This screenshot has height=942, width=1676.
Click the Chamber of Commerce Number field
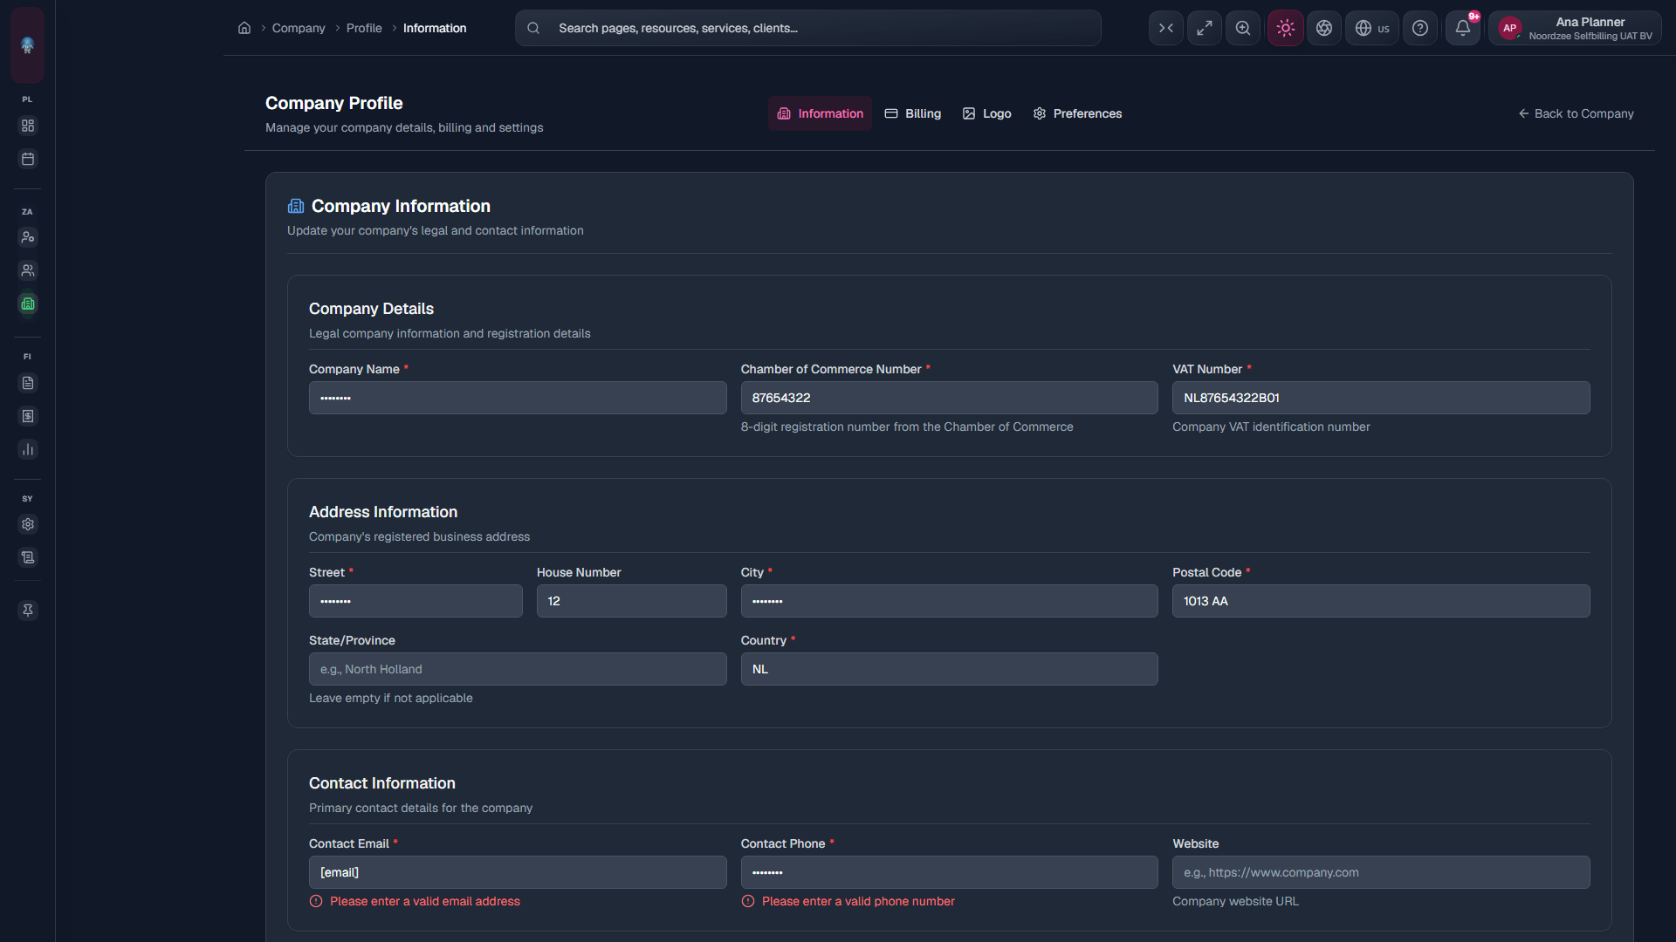coord(949,398)
